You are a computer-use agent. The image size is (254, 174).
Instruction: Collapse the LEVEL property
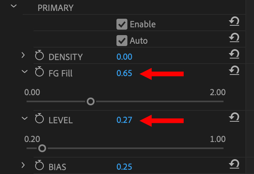25,119
